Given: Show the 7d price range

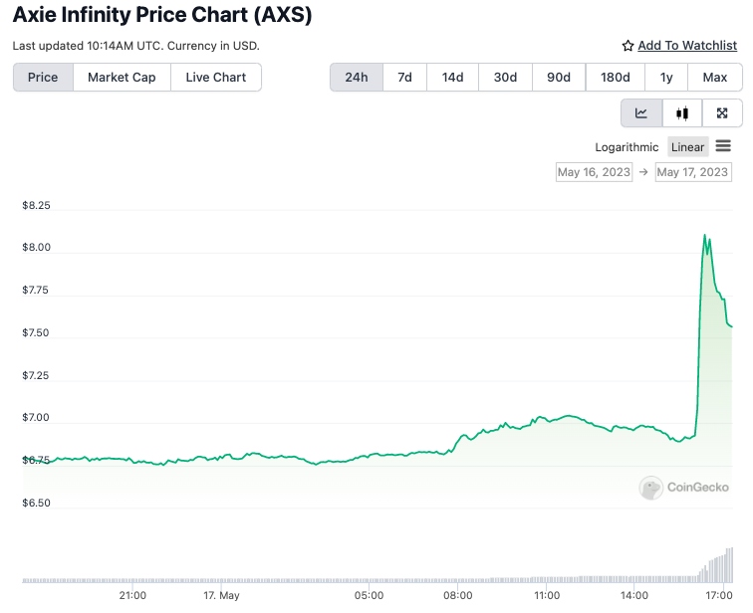Looking at the screenshot, I should 404,78.
